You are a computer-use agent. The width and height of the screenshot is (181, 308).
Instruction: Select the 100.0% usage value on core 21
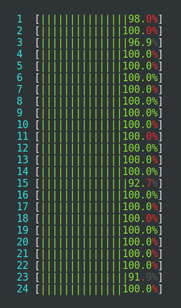pos(140,254)
